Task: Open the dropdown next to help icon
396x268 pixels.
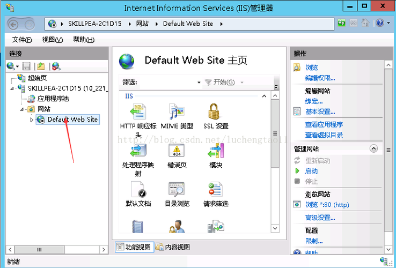Action: point(388,23)
